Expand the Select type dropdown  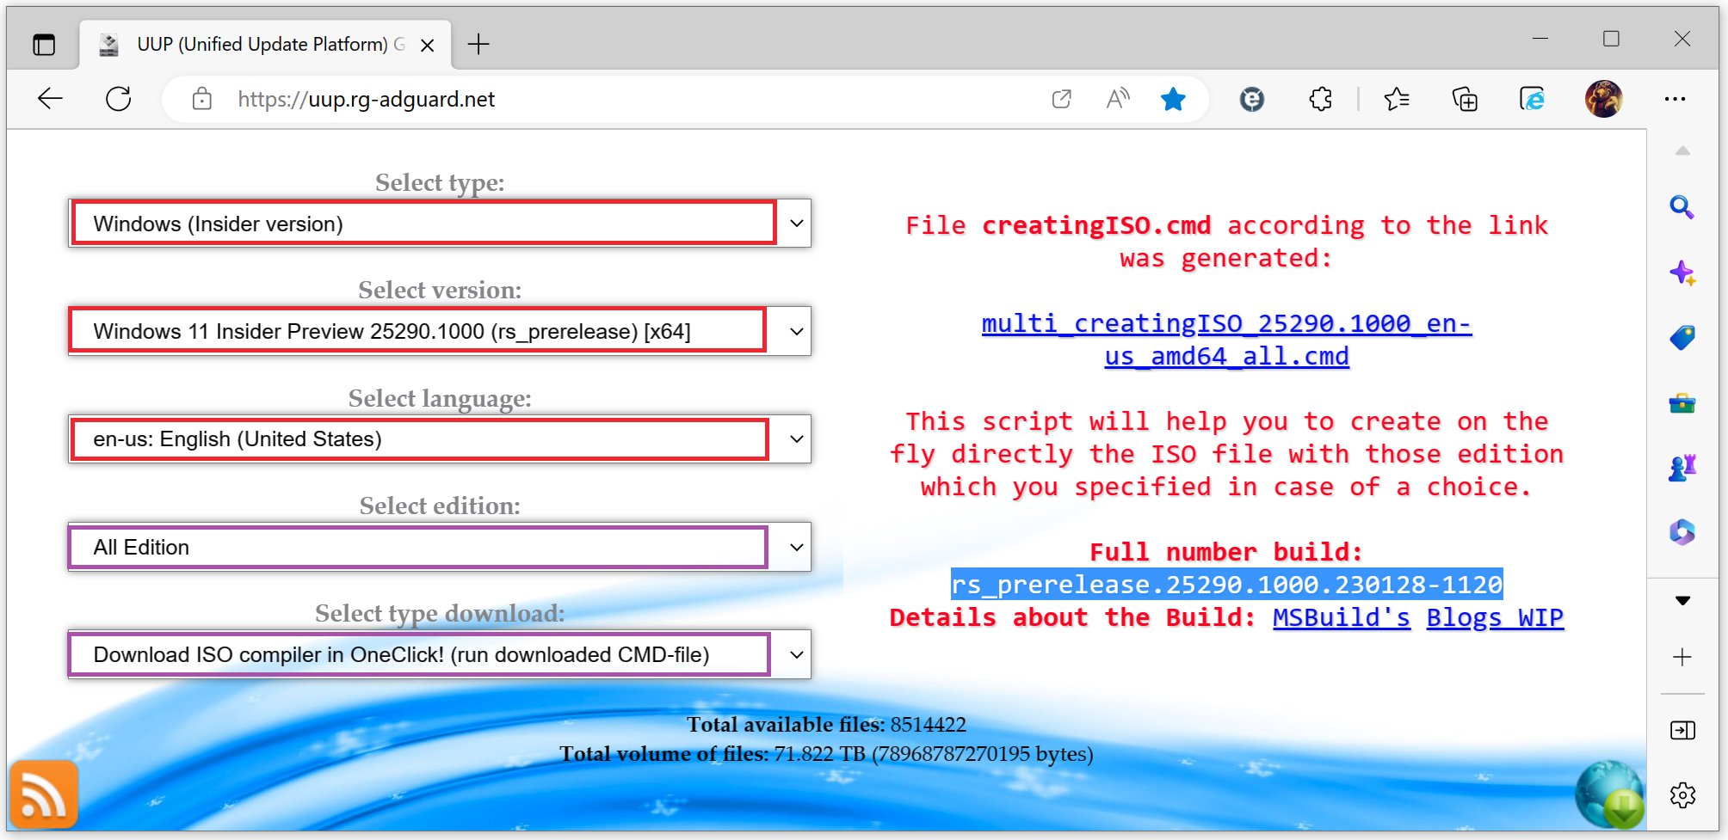coord(440,224)
